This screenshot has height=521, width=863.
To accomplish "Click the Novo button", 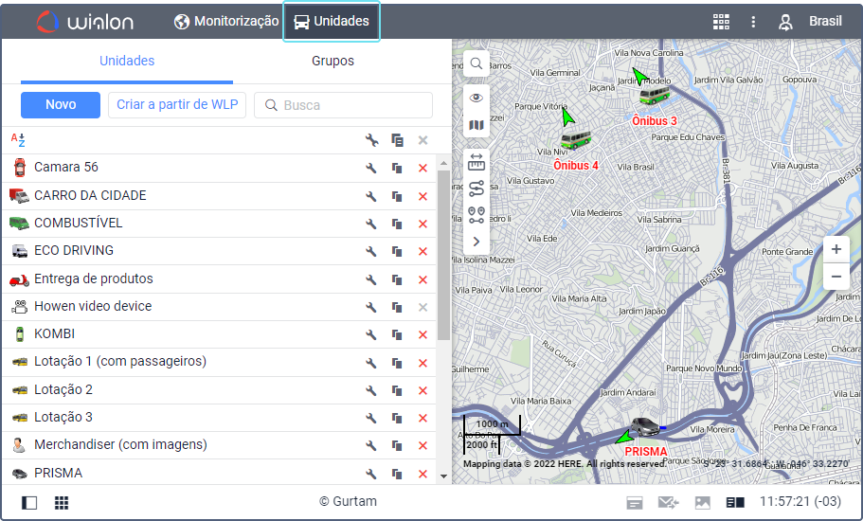I will [x=61, y=104].
